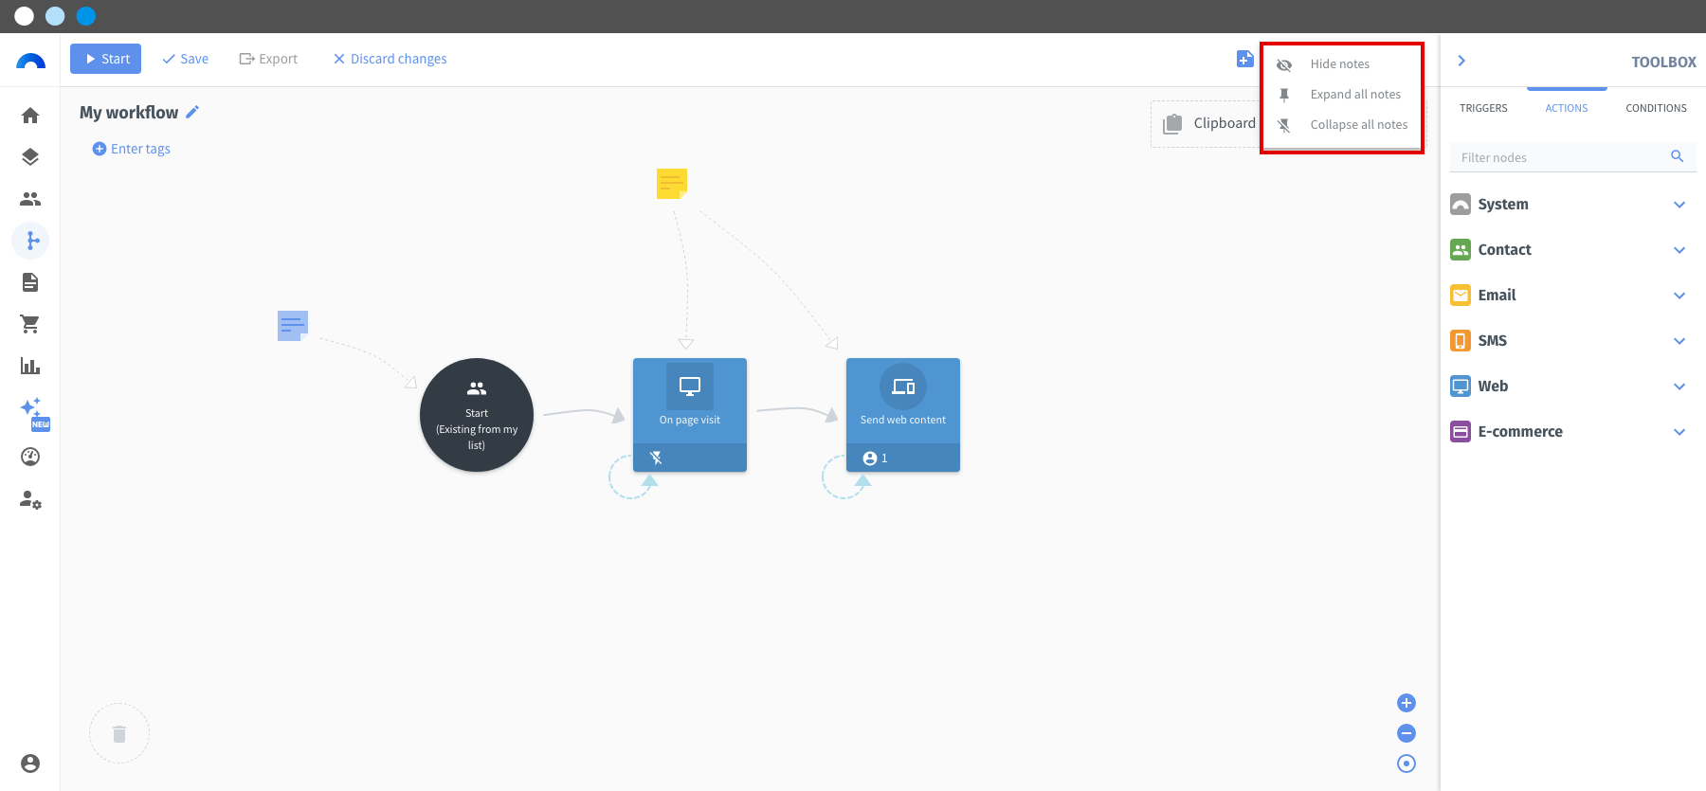The width and height of the screenshot is (1706, 791).
Task: Click the Enter tags link
Action: 132,149
